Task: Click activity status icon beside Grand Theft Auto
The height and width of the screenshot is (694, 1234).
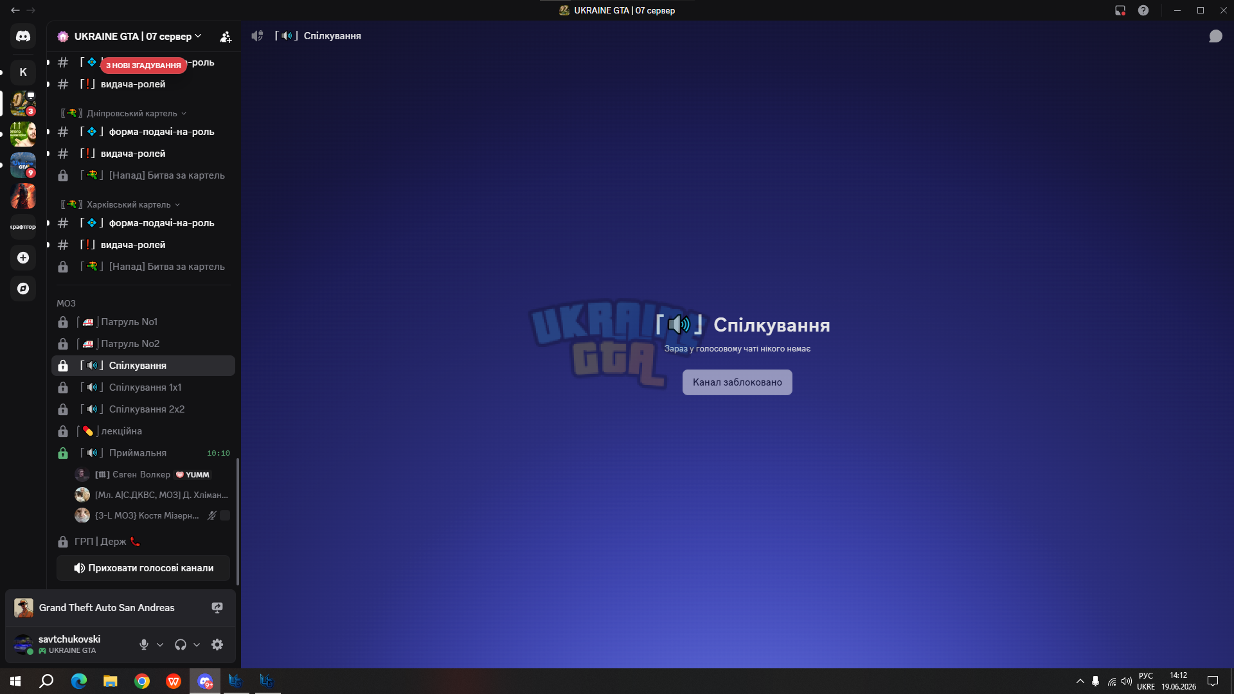Action: (x=217, y=608)
